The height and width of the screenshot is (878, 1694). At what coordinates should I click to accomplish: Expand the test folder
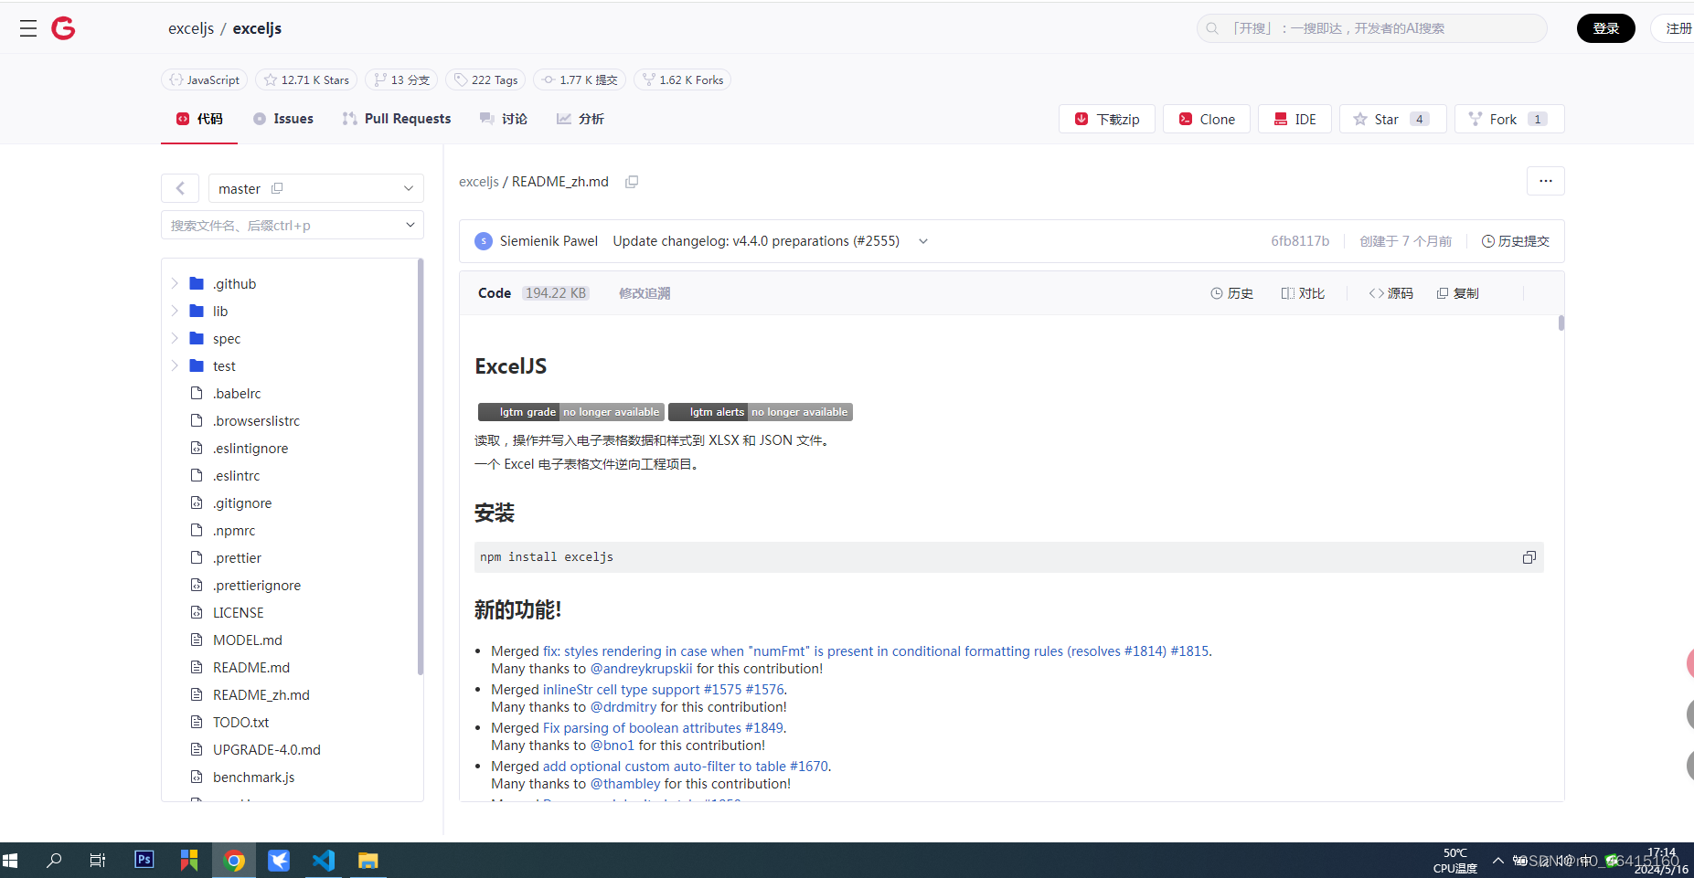coord(175,365)
